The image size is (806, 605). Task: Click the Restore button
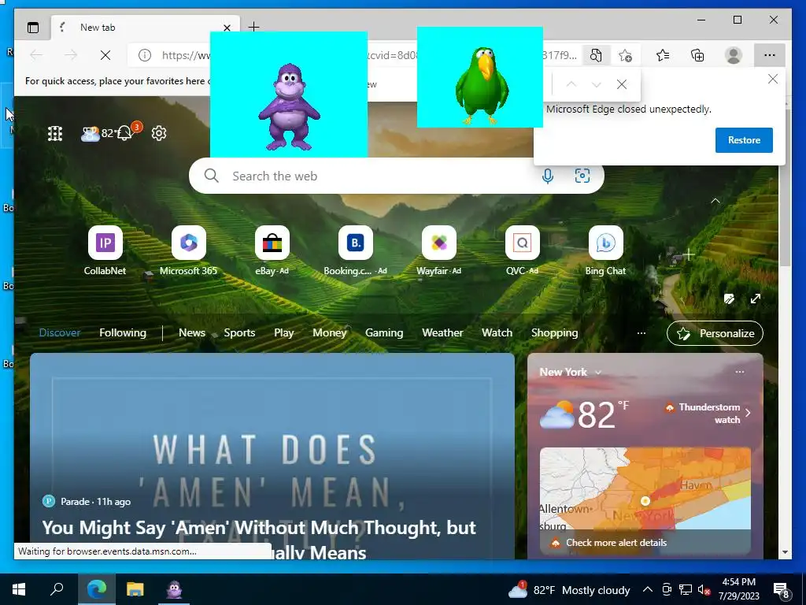(744, 140)
